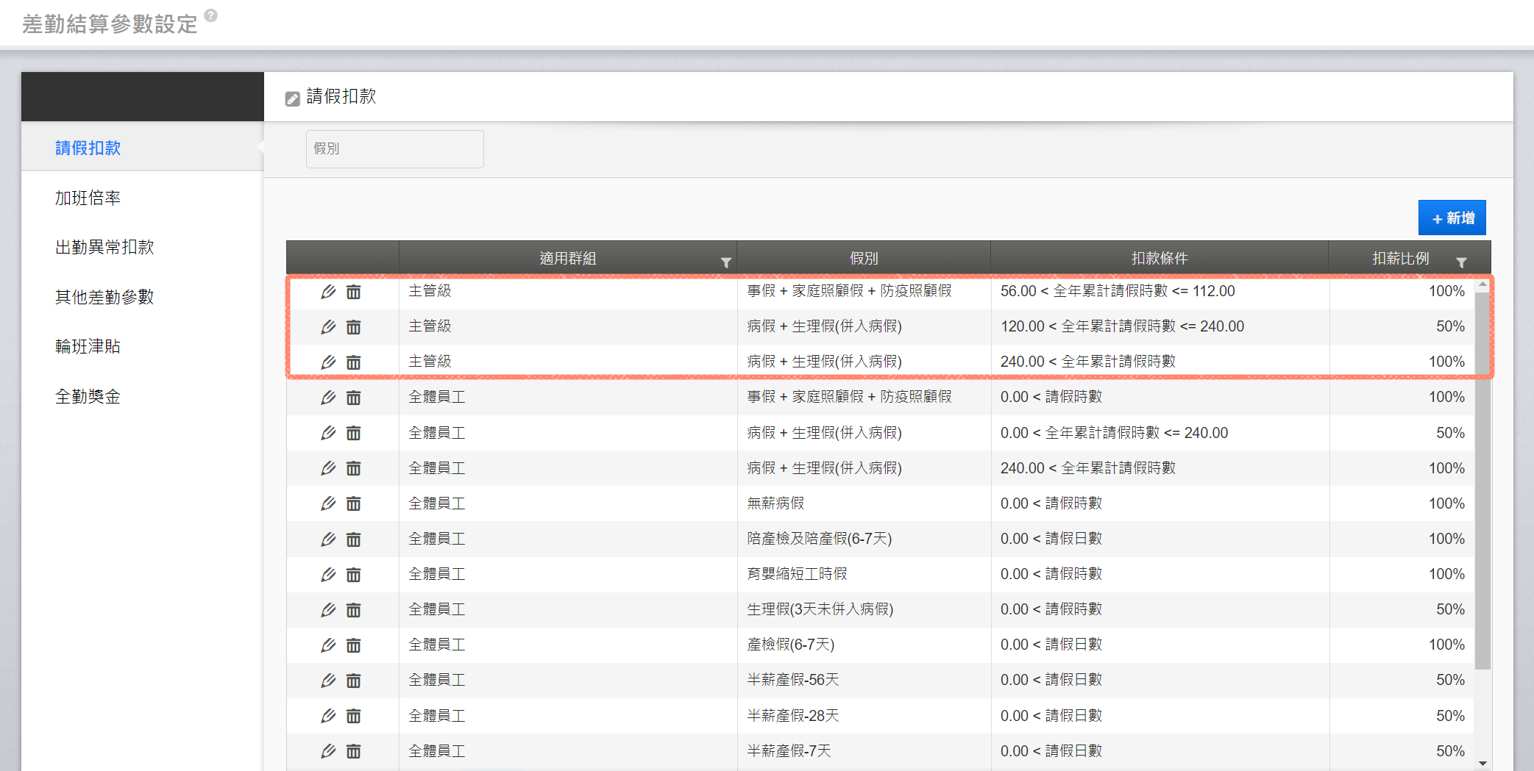Click the 新增 button to add rule
Image resolution: width=1534 pixels, height=771 pixels.
point(1452,218)
